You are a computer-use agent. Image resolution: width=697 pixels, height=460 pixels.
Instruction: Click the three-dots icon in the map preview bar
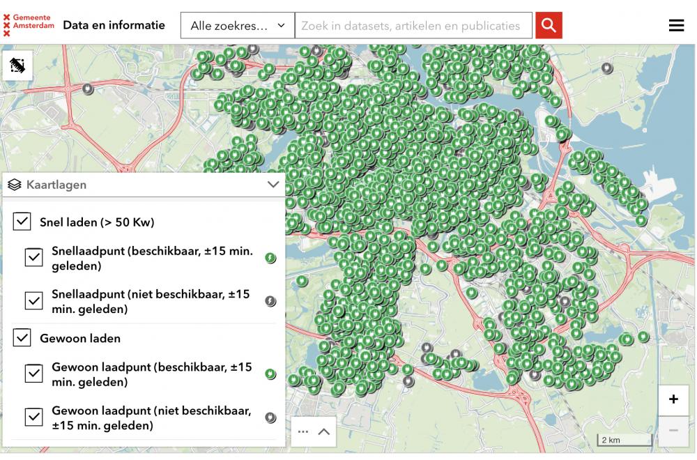[x=303, y=431]
